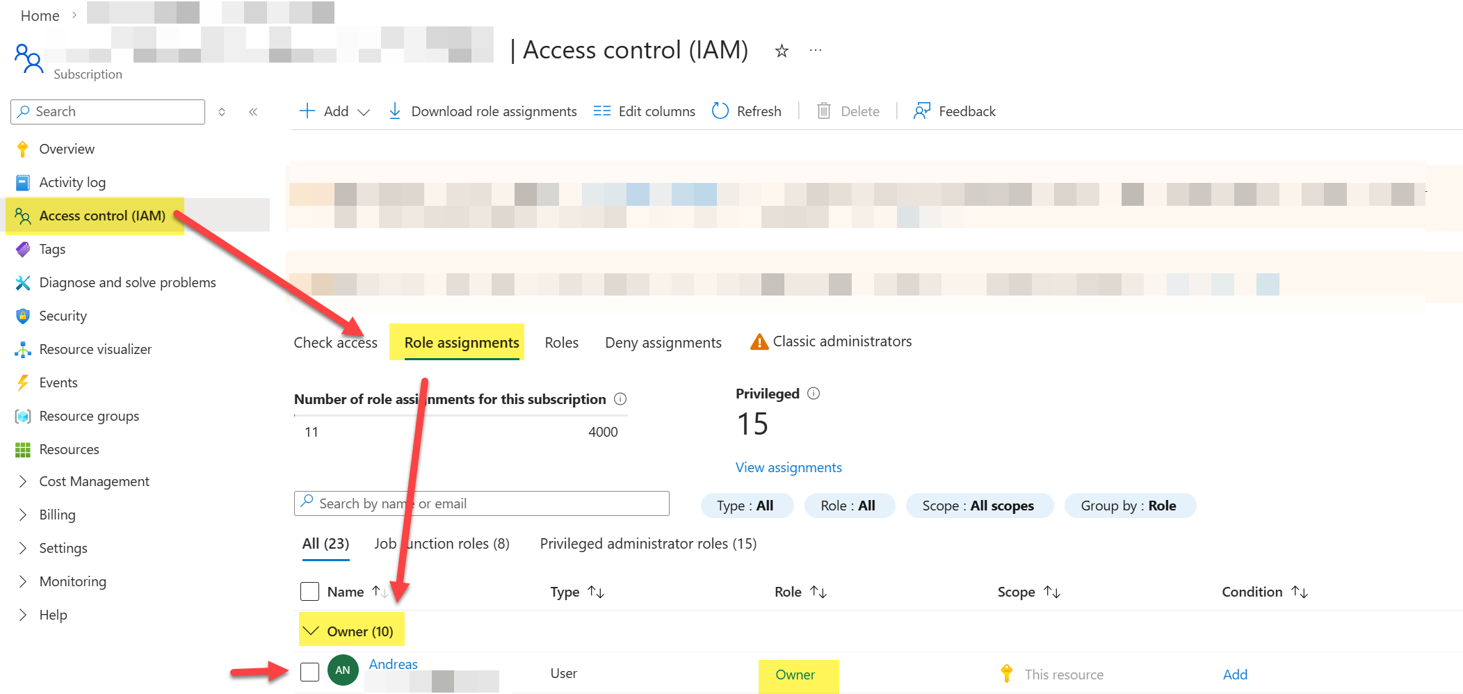
Task: Open the Add dropdown arrow
Action: [364, 112]
